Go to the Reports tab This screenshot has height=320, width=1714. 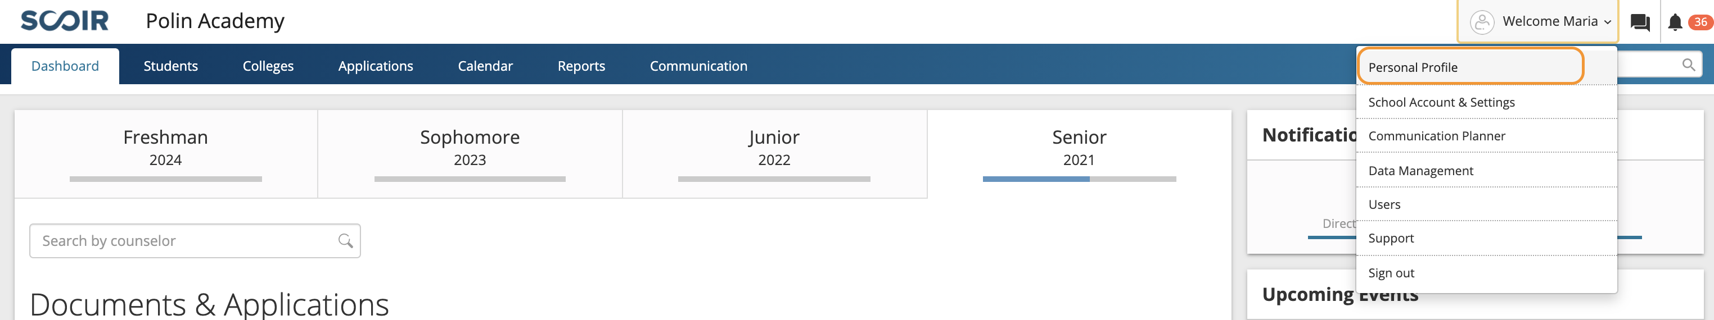[581, 66]
